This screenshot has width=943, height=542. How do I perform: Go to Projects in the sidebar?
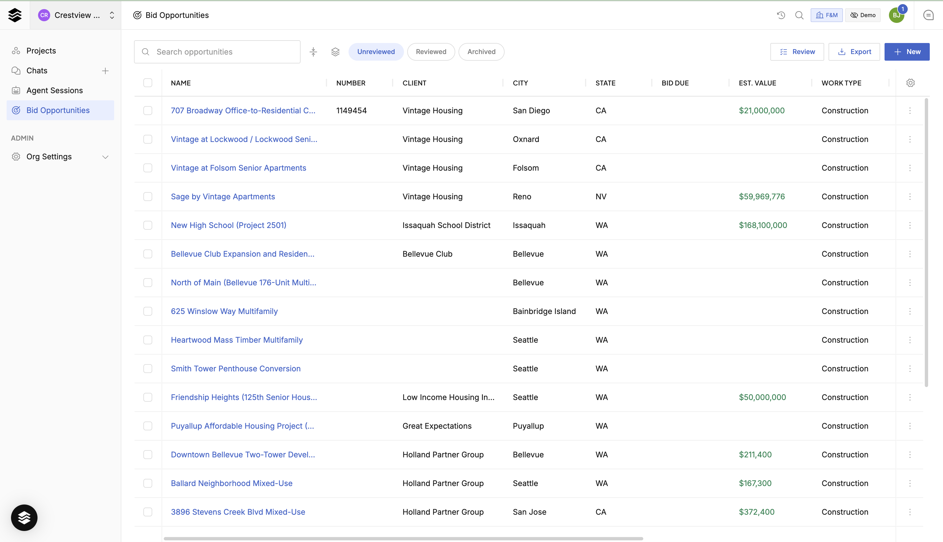(x=60, y=51)
